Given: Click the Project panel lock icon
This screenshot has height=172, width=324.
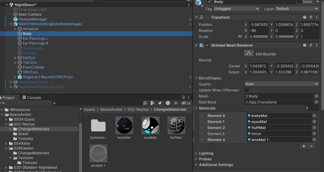Looking at the screenshot, I should 183,97.
